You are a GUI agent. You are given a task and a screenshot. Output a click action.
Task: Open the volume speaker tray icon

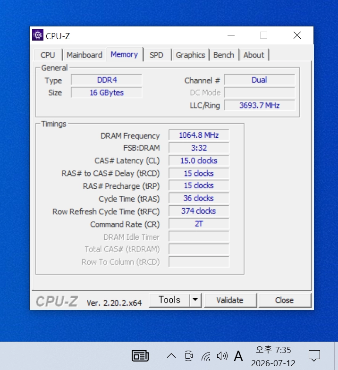pyautogui.click(x=222, y=356)
